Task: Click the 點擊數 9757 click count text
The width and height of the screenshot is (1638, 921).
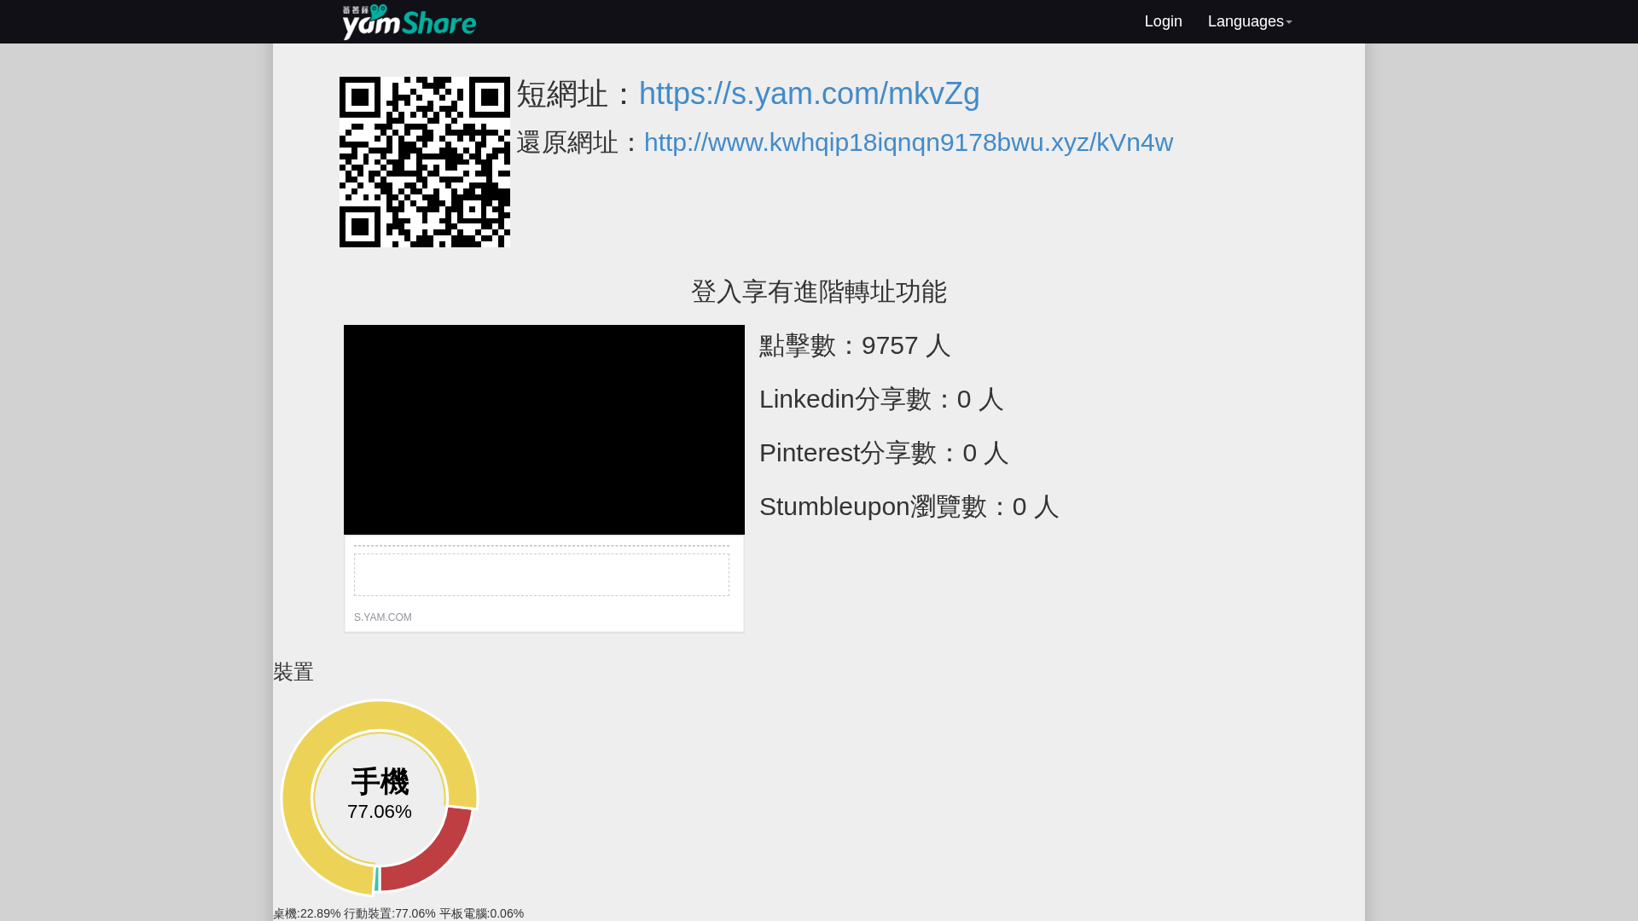Action: pyautogui.click(x=854, y=345)
